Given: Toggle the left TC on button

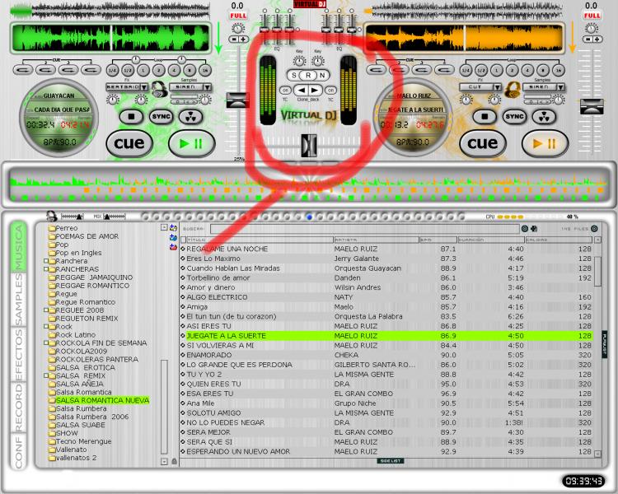Looking at the screenshot, I should 285,91.
